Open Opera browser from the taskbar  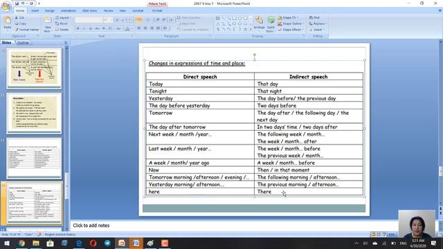tap(93, 243)
